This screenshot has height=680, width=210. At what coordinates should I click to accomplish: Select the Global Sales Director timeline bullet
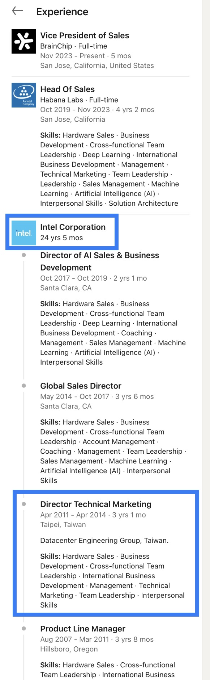(x=24, y=386)
